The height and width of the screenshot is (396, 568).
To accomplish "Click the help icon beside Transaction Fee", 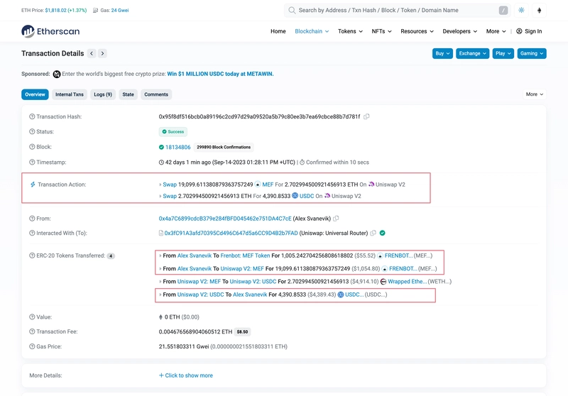I will pos(32,331).
